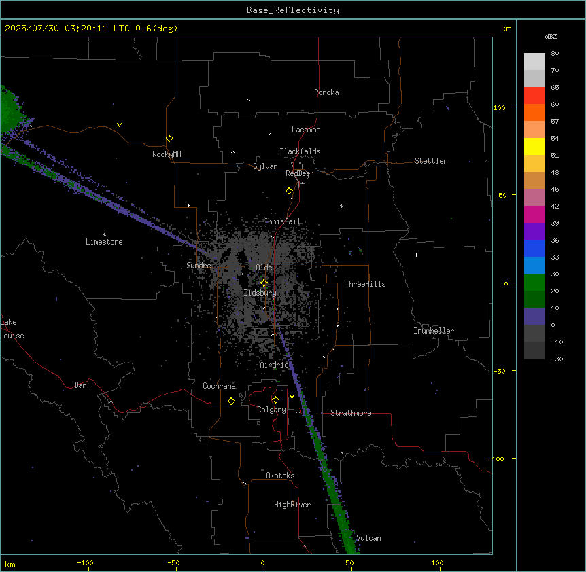Click the dBZ legend heading
Image resolution: width=586 pixels, height=572 pixels.
tap(551, 36)
